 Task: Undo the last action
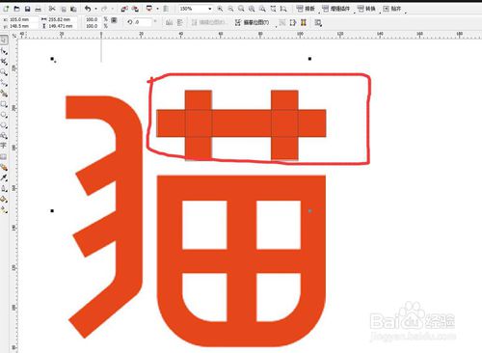[x=88, y=9]
